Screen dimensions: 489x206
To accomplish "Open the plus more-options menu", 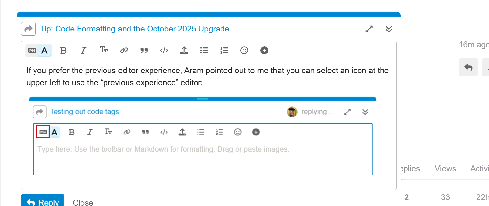I will 264,51.
